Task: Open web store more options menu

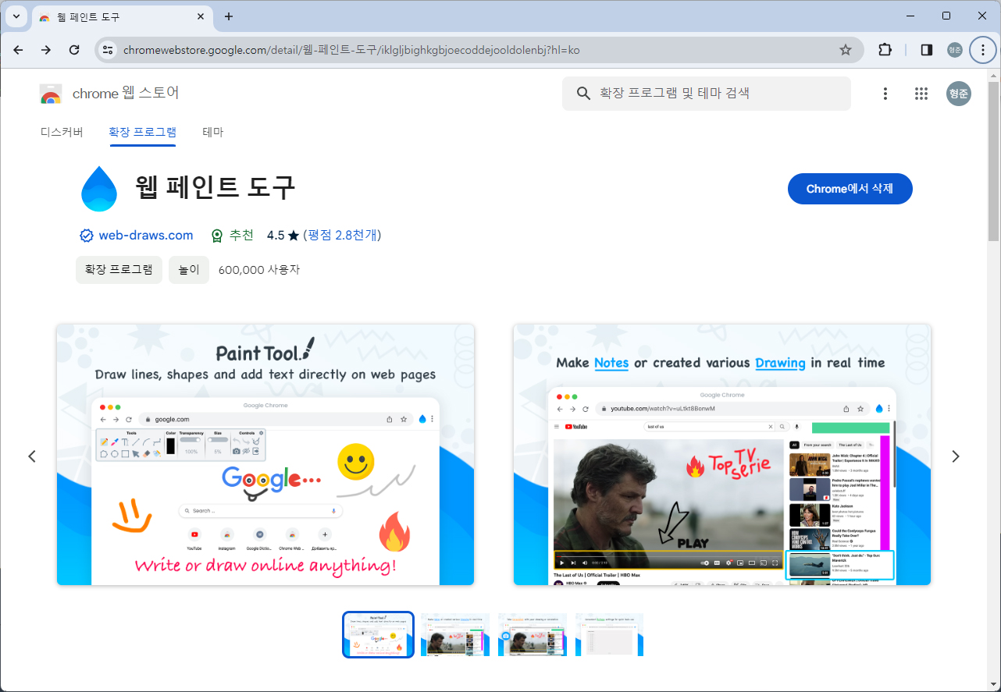Action: [885, 94]
